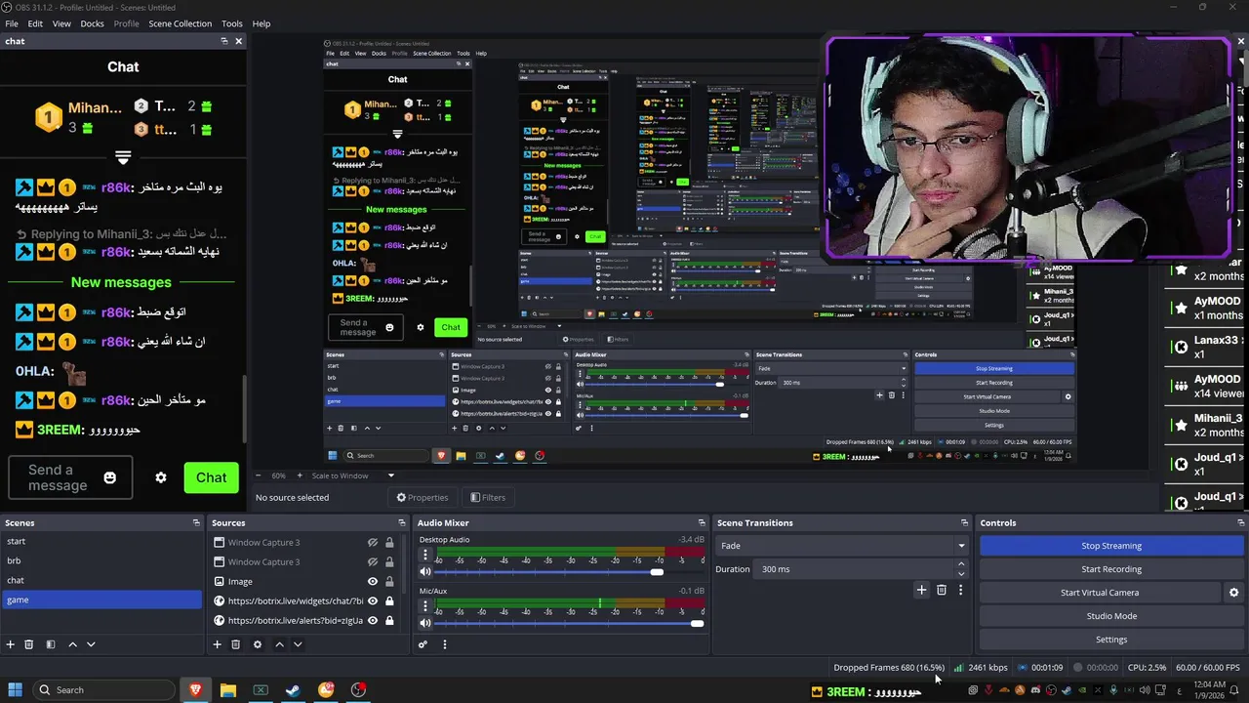Float the Chat dock panel
Image resolution: width=1249 pixels, height=703 pixels.
pyautogui.click(x=224, y=41)
